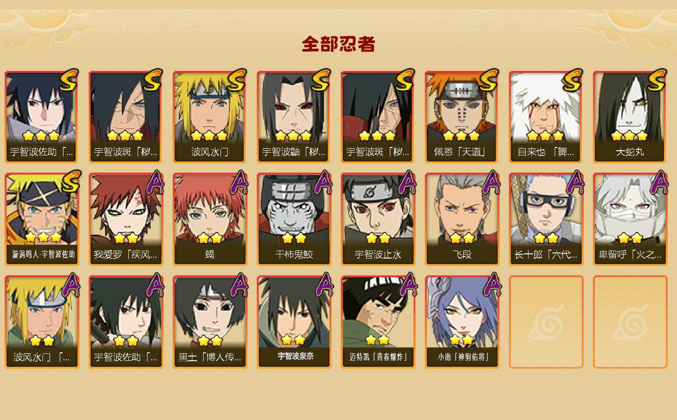Viewport: 677px width, 420px height.
Task: Select the 飞段 ninja card
Action: pos(462,219)
